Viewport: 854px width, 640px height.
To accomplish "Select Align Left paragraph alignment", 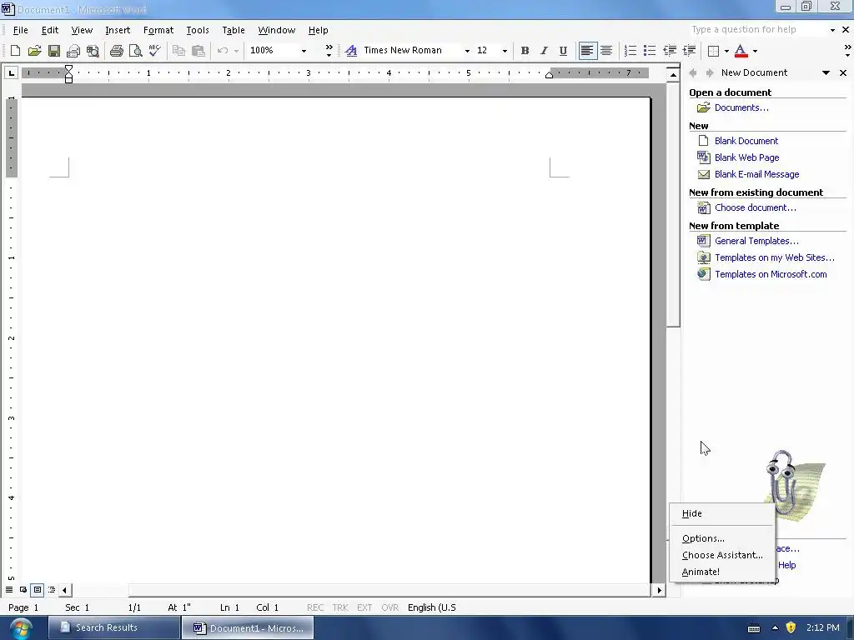I will click(x=587, y=51).
